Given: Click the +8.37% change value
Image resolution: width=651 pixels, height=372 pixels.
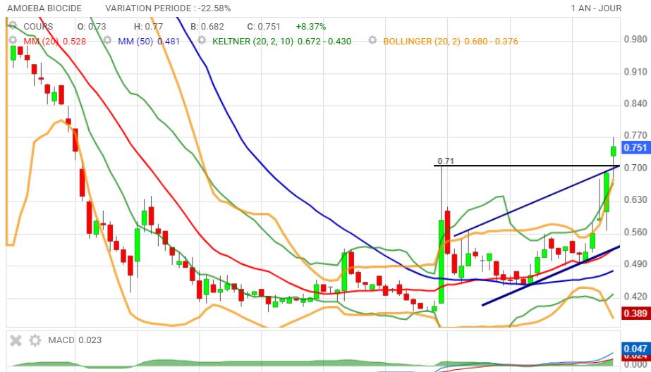Looking at the screenshot, I should [310, 27].
